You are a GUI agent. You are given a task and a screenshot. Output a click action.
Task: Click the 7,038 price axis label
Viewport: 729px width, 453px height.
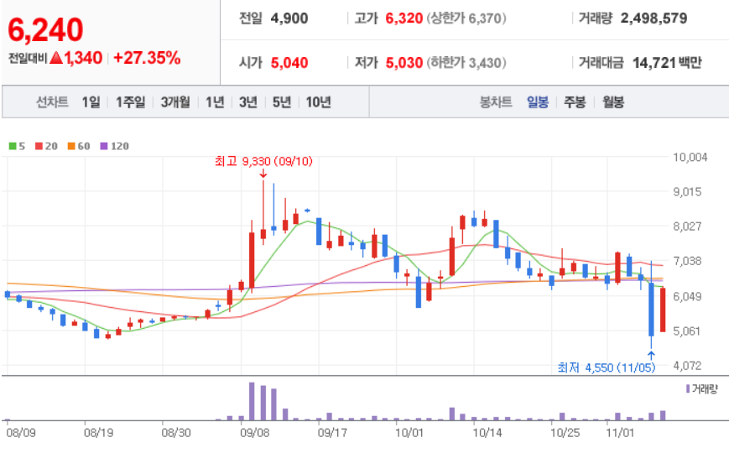click(x=687, y=261)
